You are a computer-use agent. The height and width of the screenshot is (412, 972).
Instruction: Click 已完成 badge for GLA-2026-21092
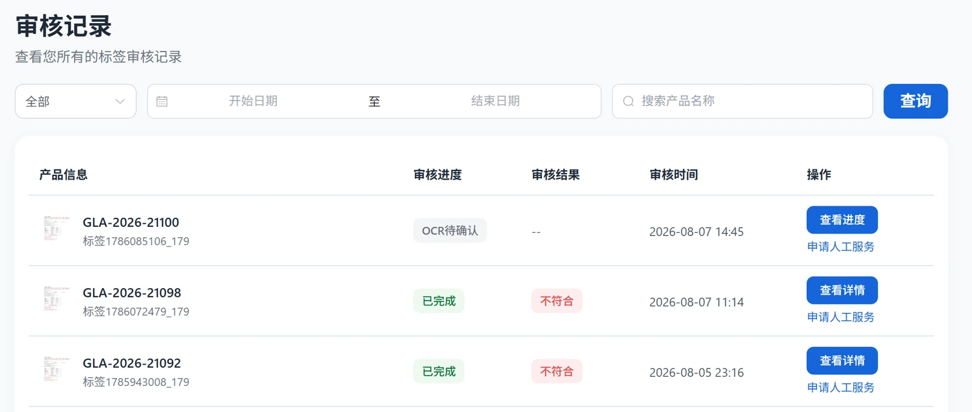click(439, 371)
